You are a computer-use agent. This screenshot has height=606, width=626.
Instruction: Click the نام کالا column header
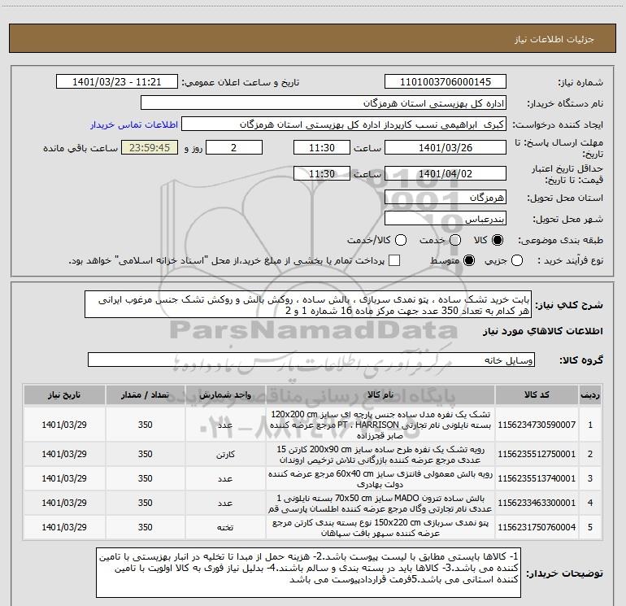[380, 395]
